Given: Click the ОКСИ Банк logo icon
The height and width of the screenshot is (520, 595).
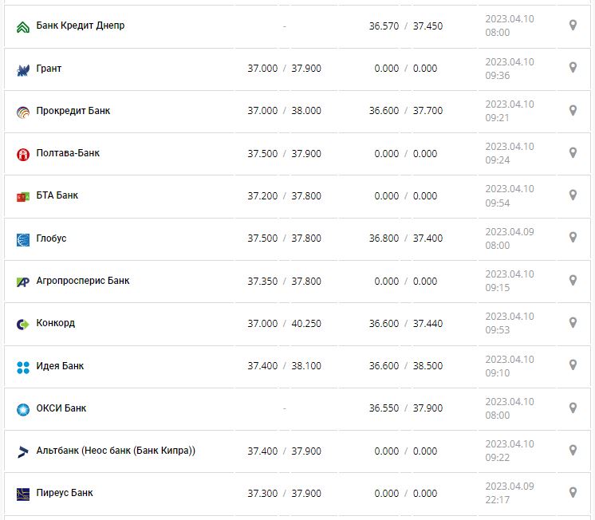Looking at the screenshot, I should [23, 409].
